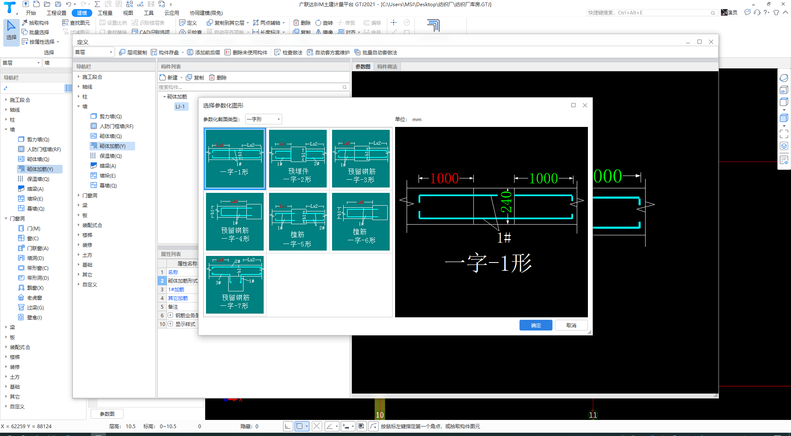Click the 旋转 rotate tool icon
Image resolution: width=791 pixels, height=436 pixels.
coord(318,23)
